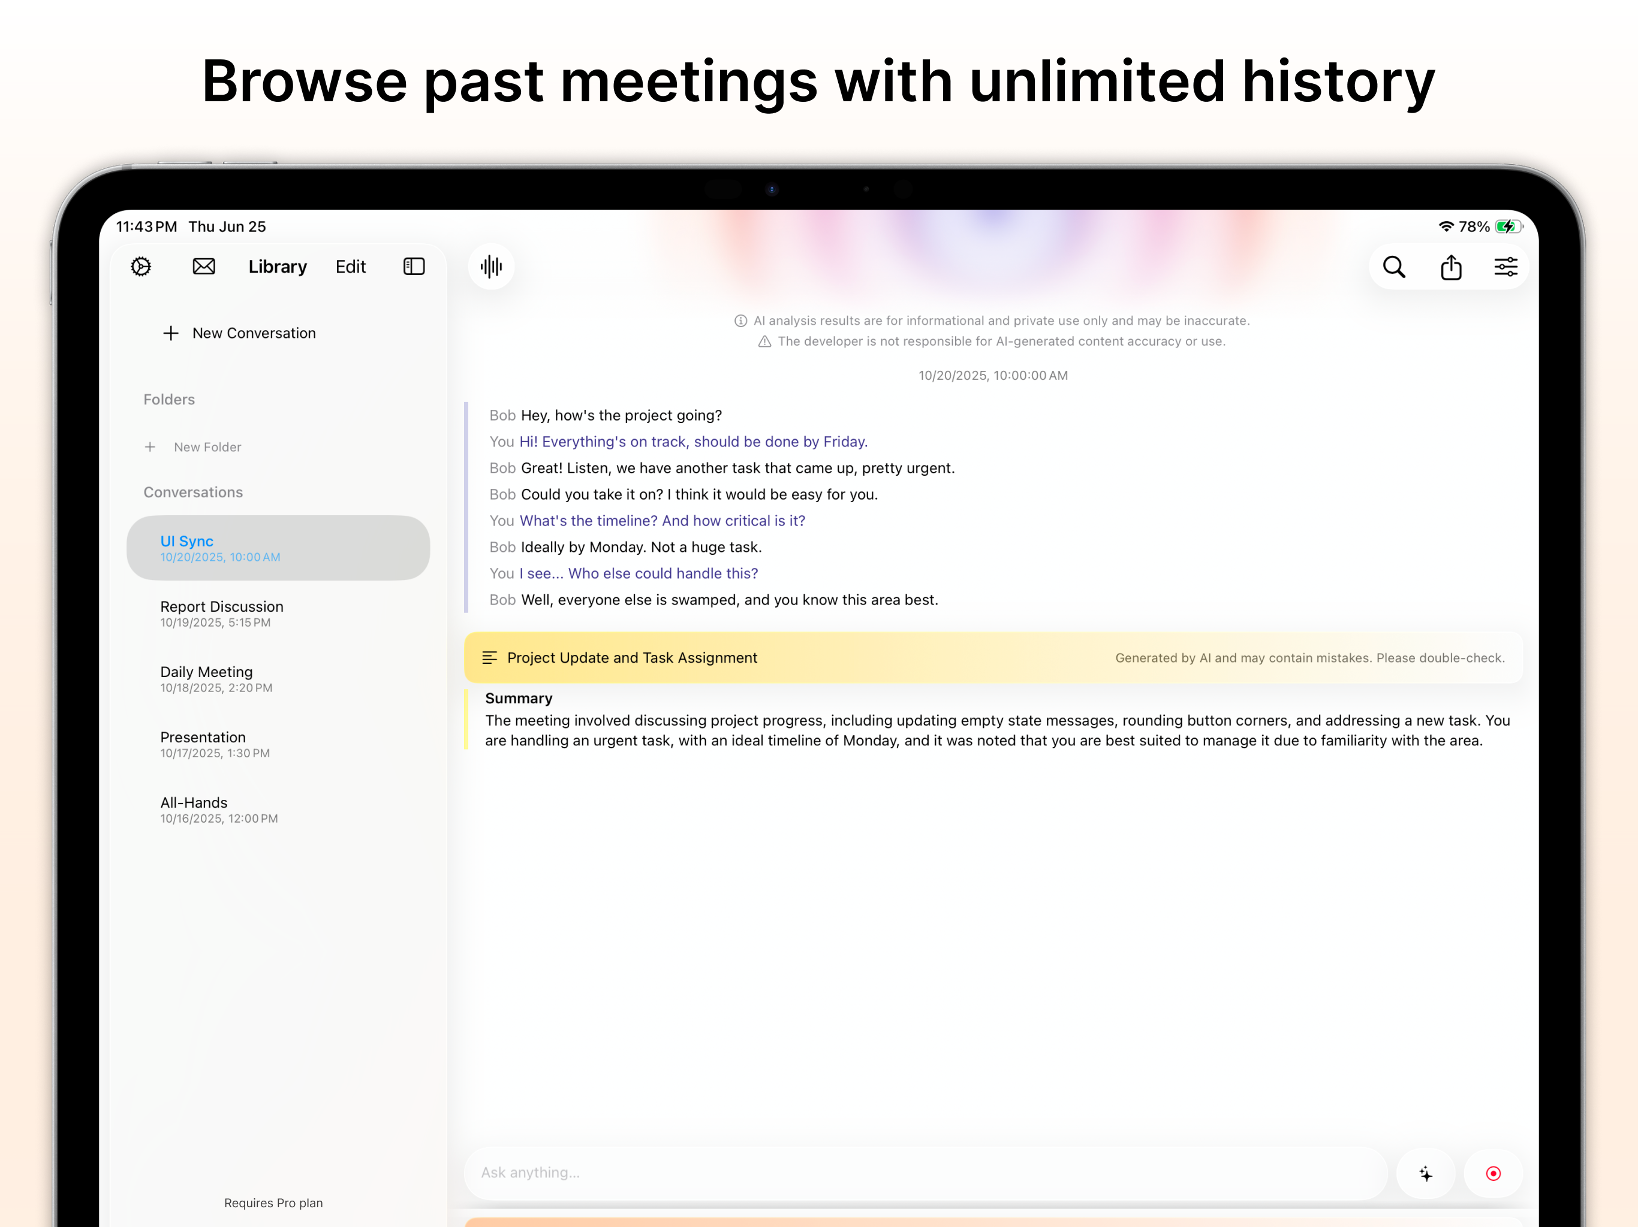Tap the status bar time 11:43 PM
The height and width of the screenshot is (1227, 1638).
click(x=147, y=226)
